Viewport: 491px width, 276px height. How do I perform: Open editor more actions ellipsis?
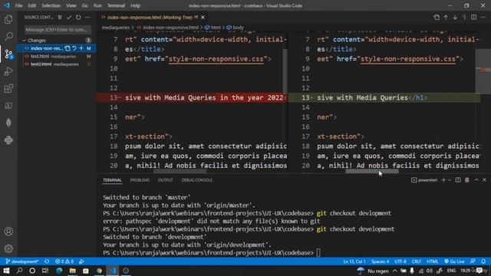483,18
